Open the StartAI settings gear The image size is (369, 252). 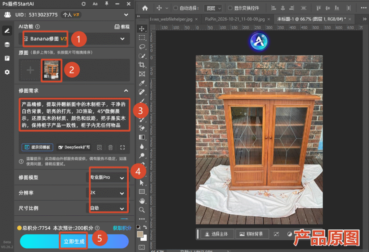point(7,72)
